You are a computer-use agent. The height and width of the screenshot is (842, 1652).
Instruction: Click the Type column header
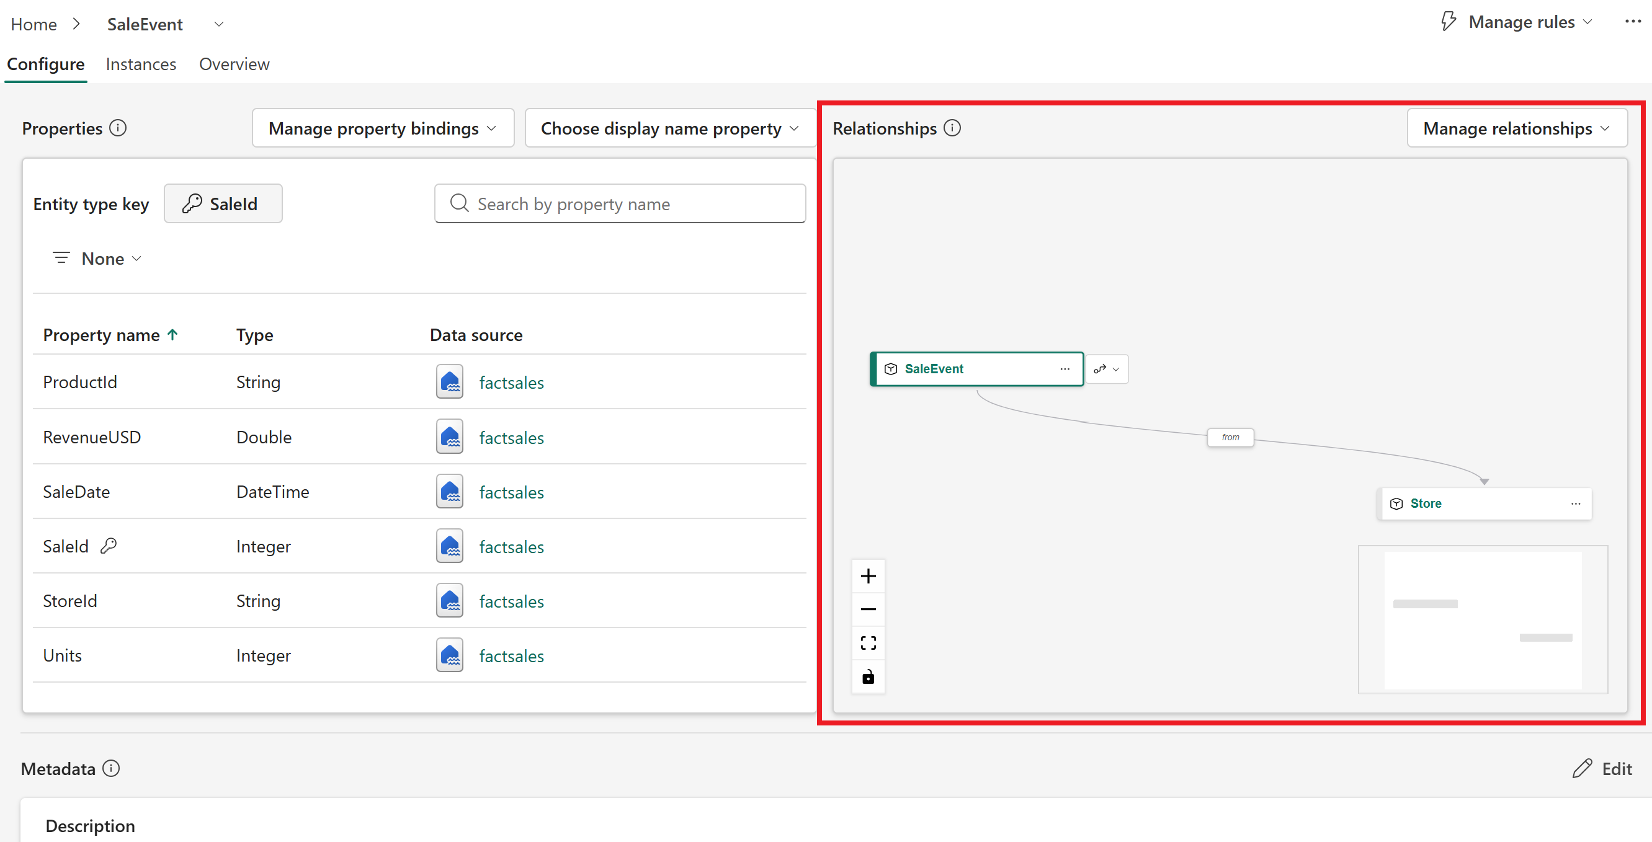pyautogui.click(x=254, y=334)
